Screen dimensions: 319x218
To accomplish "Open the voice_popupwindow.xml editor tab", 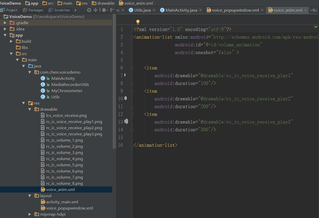I will click(235, 10).
